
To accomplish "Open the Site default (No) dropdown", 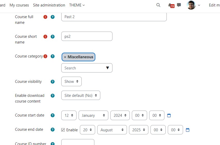I will (x=81, y=95).
